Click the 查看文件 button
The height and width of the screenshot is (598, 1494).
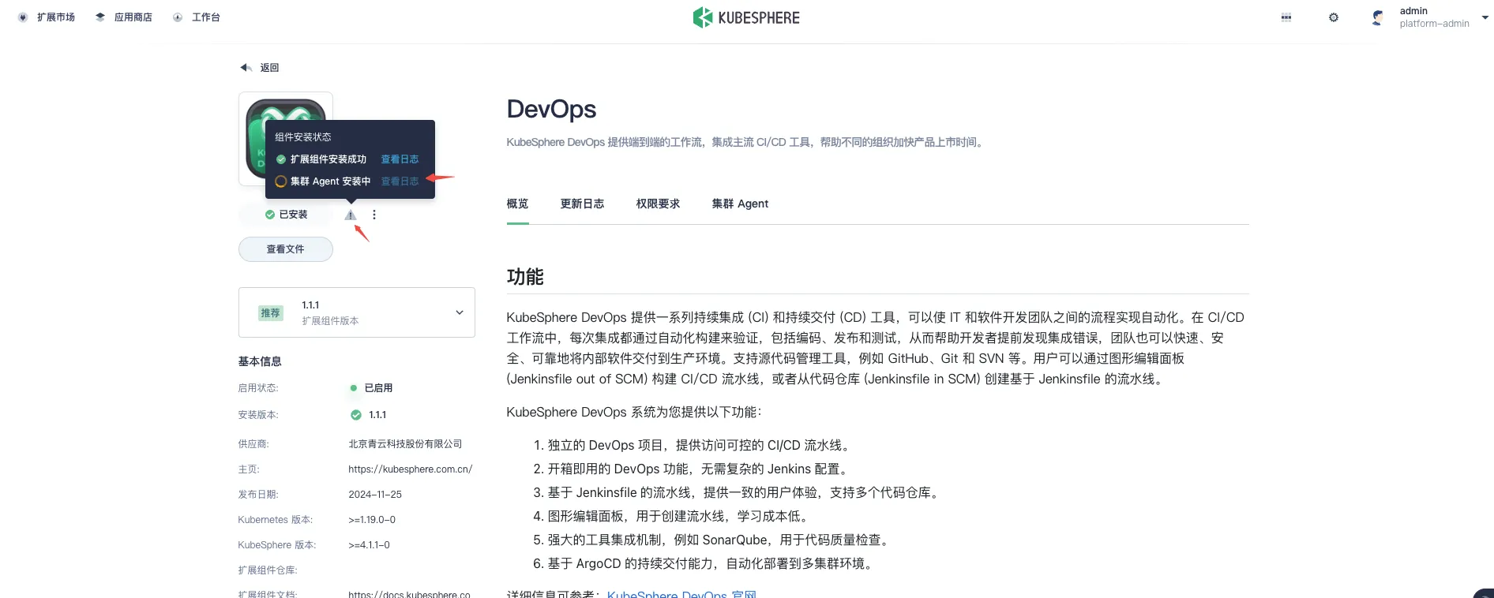(286, 249)
